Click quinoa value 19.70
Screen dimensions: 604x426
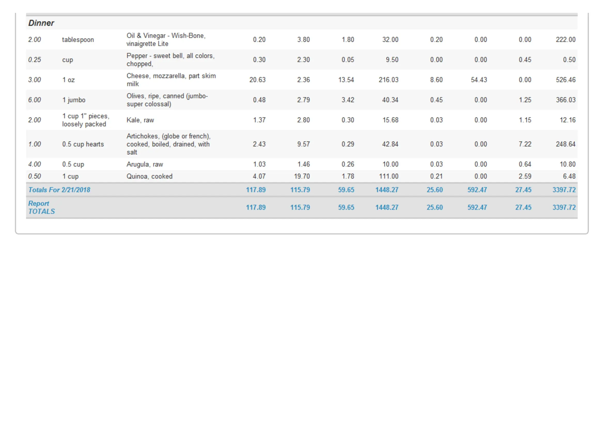(x=302, y=176)
